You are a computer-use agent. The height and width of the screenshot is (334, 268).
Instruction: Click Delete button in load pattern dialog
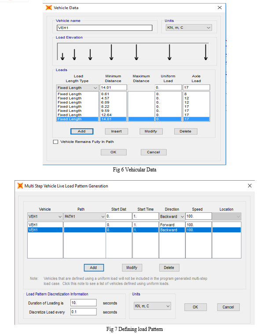(x=169, y=267)
